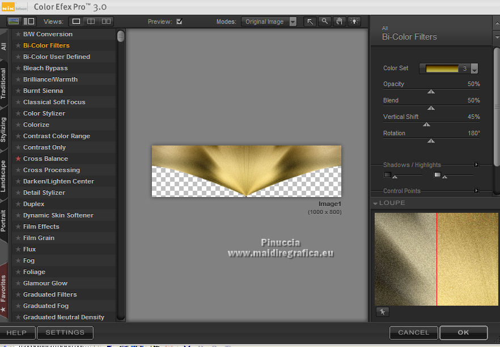Select the Cross Processing filter
The height and width of the screenshot is (347, 500).
(x=52, y=170)
